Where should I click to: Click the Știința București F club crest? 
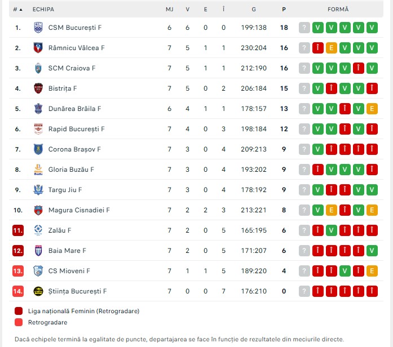point(38,291)
